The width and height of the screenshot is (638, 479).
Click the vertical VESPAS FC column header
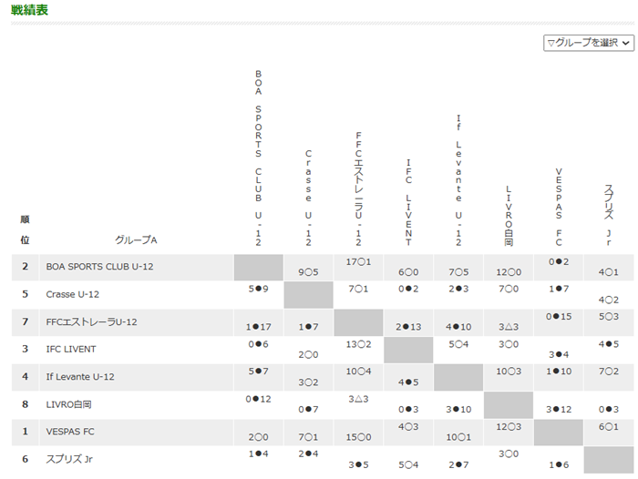click(559, 207)
